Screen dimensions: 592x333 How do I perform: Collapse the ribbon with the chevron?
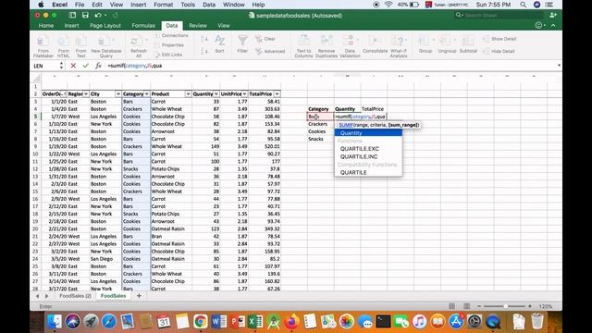click(x=553, y=25)
